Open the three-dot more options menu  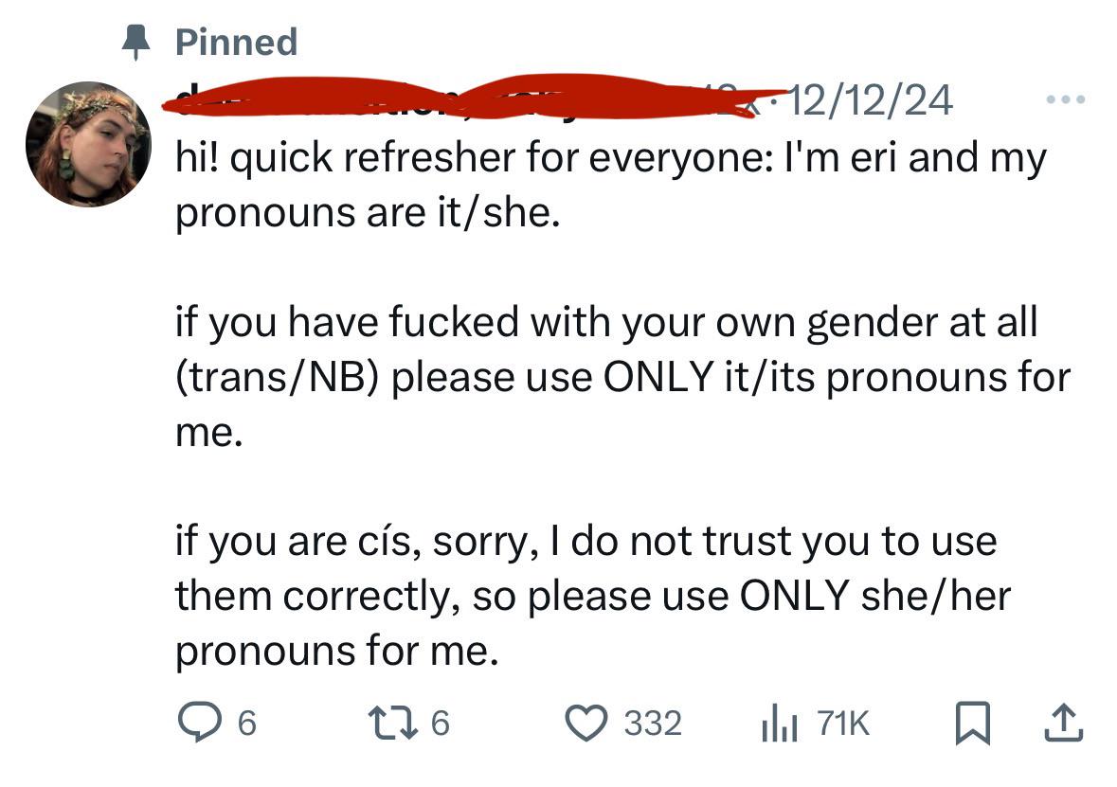point(1066,99)
